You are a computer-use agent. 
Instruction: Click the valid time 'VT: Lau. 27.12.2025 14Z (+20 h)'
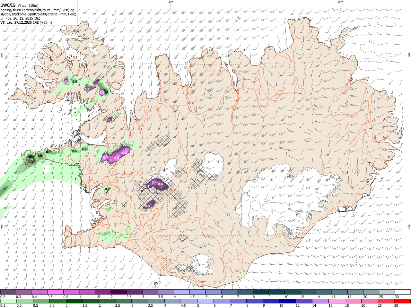26,22
